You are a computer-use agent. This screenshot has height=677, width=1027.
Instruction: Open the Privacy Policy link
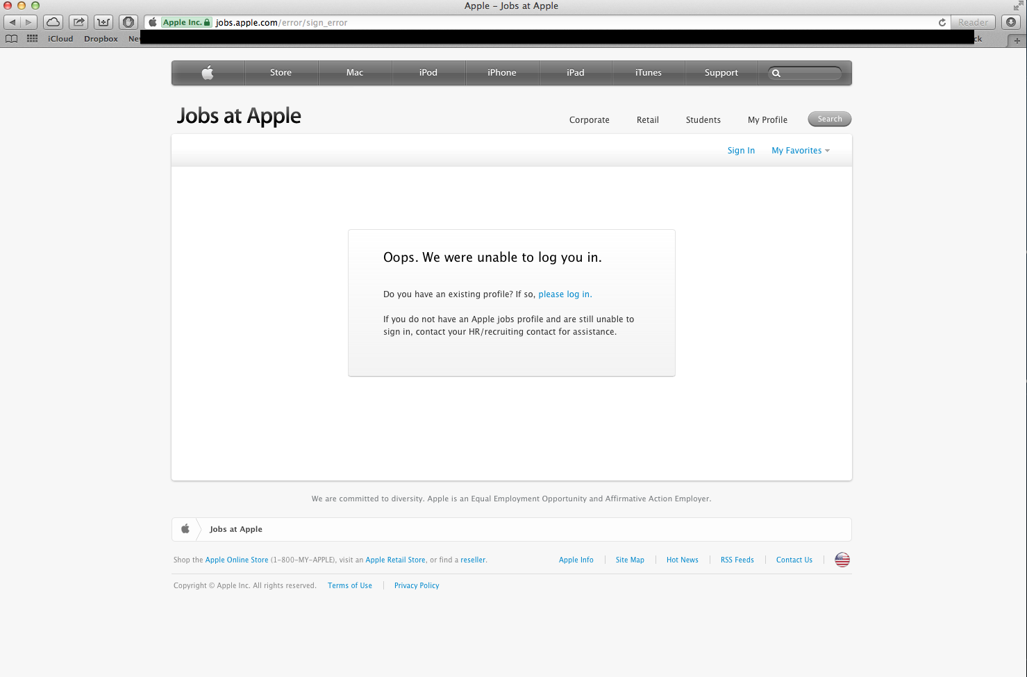pos(417,585)
